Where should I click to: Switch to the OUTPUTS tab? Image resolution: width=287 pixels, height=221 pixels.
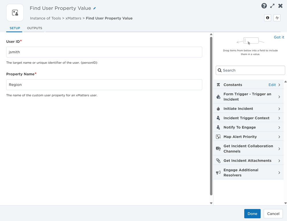pyautogui.click(x=35, y=28)
